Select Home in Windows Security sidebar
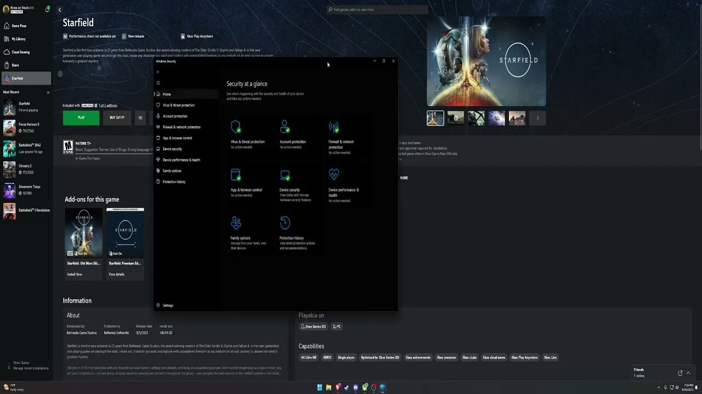 (185, 94)
